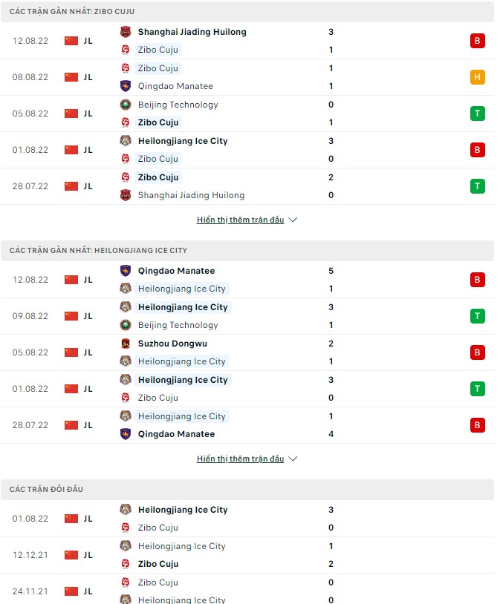Viewport: 500px width, 604px height.
Task: Click the China flag beside 12.08.22
Action: point(71,41)
